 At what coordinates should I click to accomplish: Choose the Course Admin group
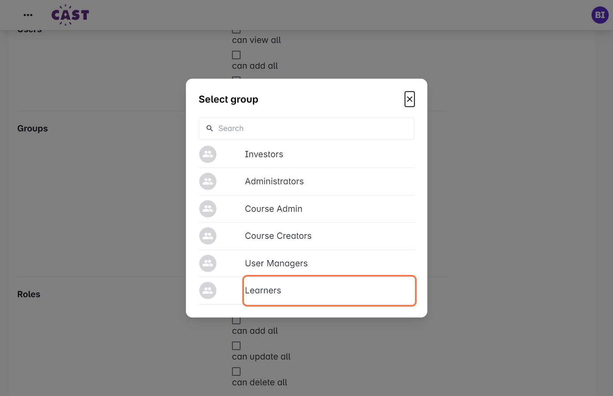(273, 209)
